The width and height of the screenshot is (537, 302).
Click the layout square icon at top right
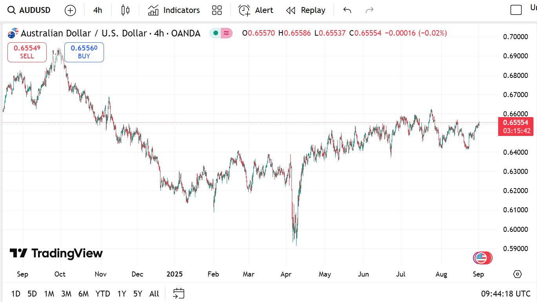pos(516,10)
